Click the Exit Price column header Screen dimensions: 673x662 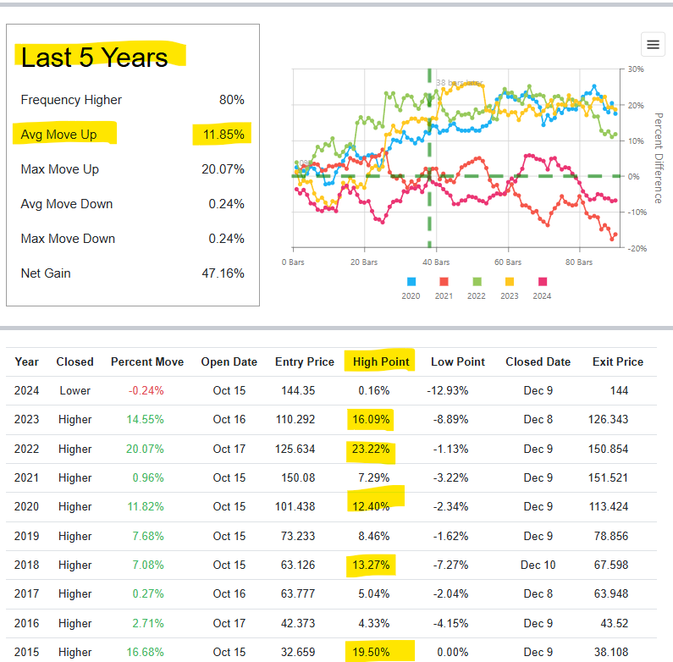(x=618, y=361)
